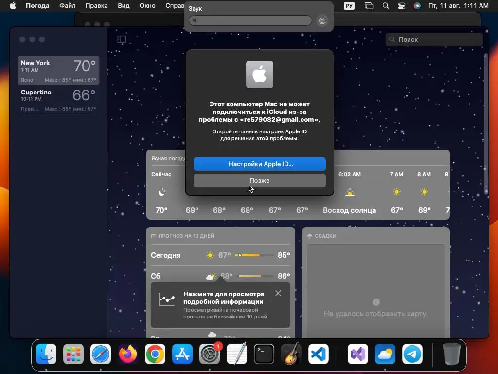Click the Сегодня forecast row

(220, 255)
